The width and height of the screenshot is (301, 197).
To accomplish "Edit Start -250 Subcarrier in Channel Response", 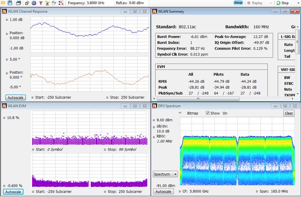I will tap(59, 97).
